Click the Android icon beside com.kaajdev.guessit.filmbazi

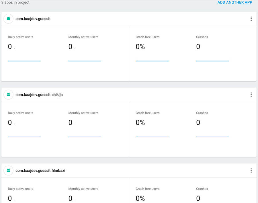8,170
